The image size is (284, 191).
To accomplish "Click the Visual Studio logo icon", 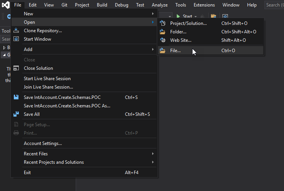I will point(6,5).
